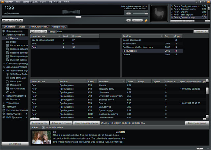Click the Сгенерировать список button
Image resolution: width=211 pixels, height=150 pixels.
point(86,123)
